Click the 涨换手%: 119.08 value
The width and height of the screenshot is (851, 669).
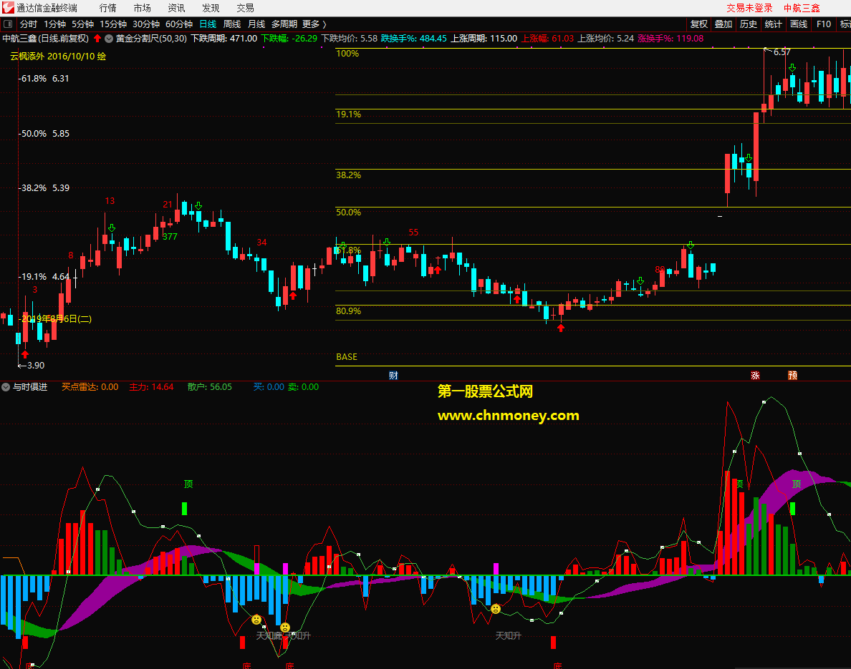pos(670,39)
